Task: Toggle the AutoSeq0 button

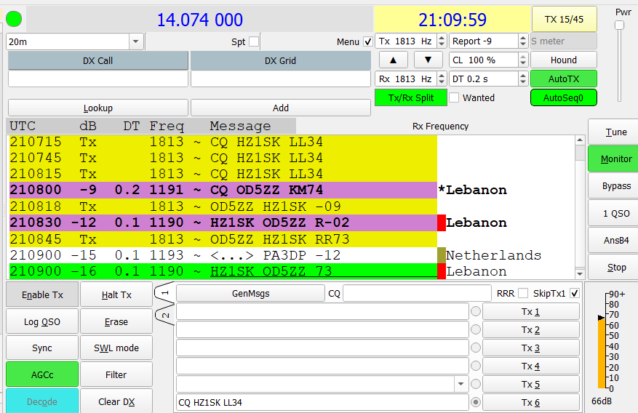Action: pos(564,97)
